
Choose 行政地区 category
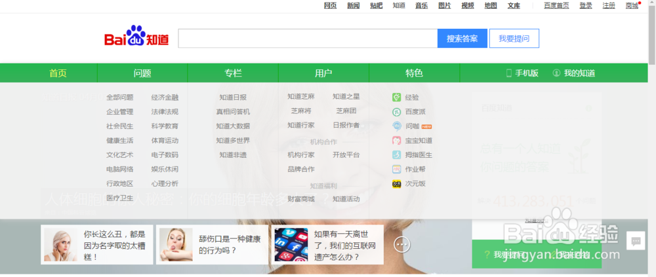pyautogui.click(x=119, y=184)
